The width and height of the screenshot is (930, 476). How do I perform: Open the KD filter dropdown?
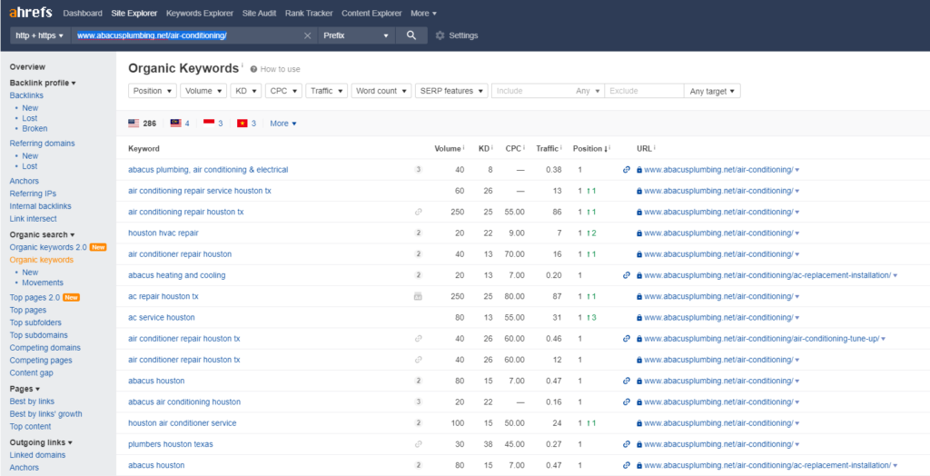pos(245,91)
